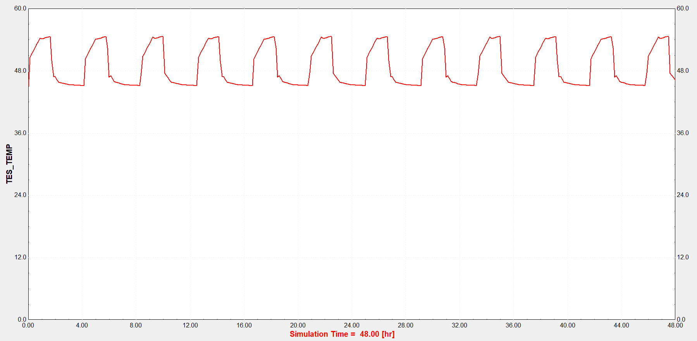
Task: Click the 32.00 tick on time axis
Action: [x=459, y=326]
